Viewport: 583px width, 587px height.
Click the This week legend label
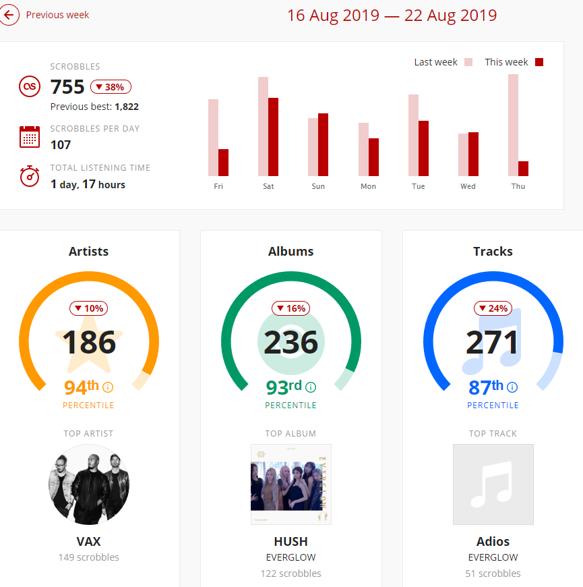pos(506,62)
